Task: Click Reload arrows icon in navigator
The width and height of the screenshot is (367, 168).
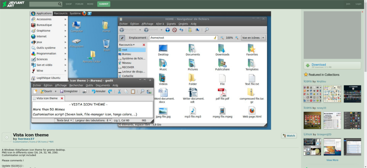Action: 181,30
